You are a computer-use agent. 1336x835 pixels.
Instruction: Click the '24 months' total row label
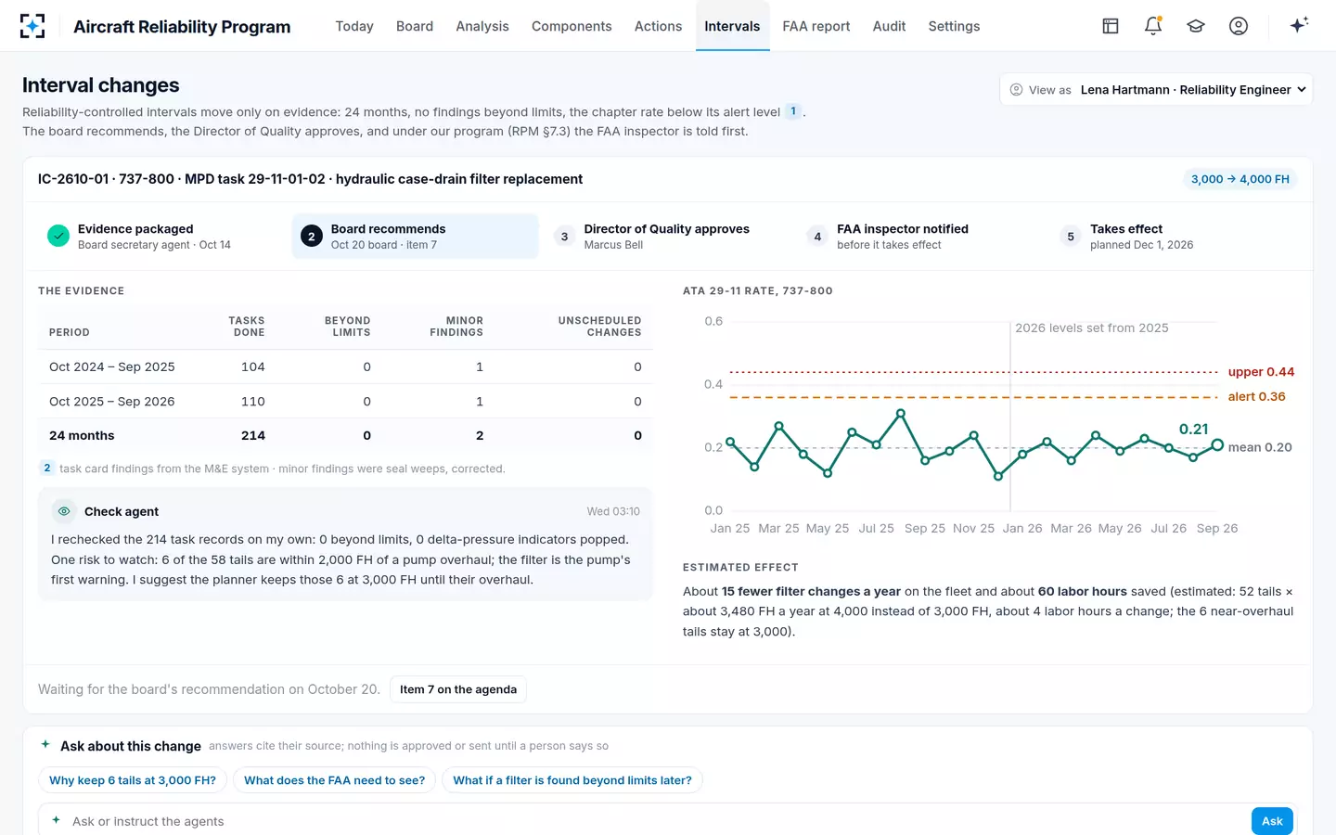click(x=82, y=435)
